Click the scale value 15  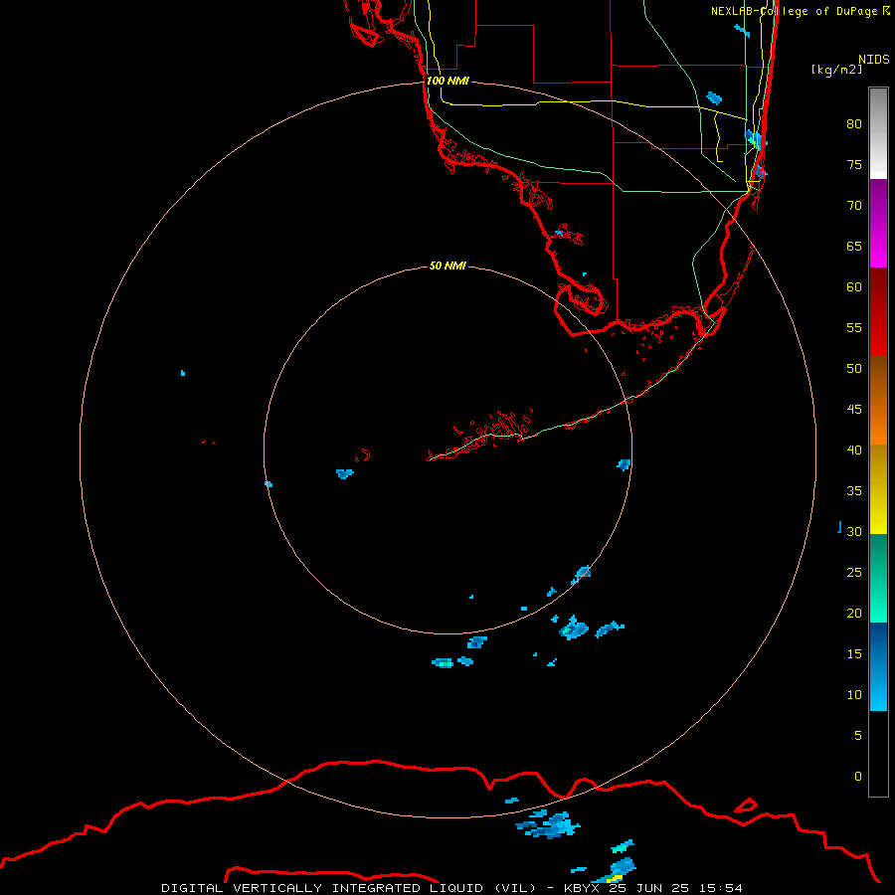[x=854, y=653]
